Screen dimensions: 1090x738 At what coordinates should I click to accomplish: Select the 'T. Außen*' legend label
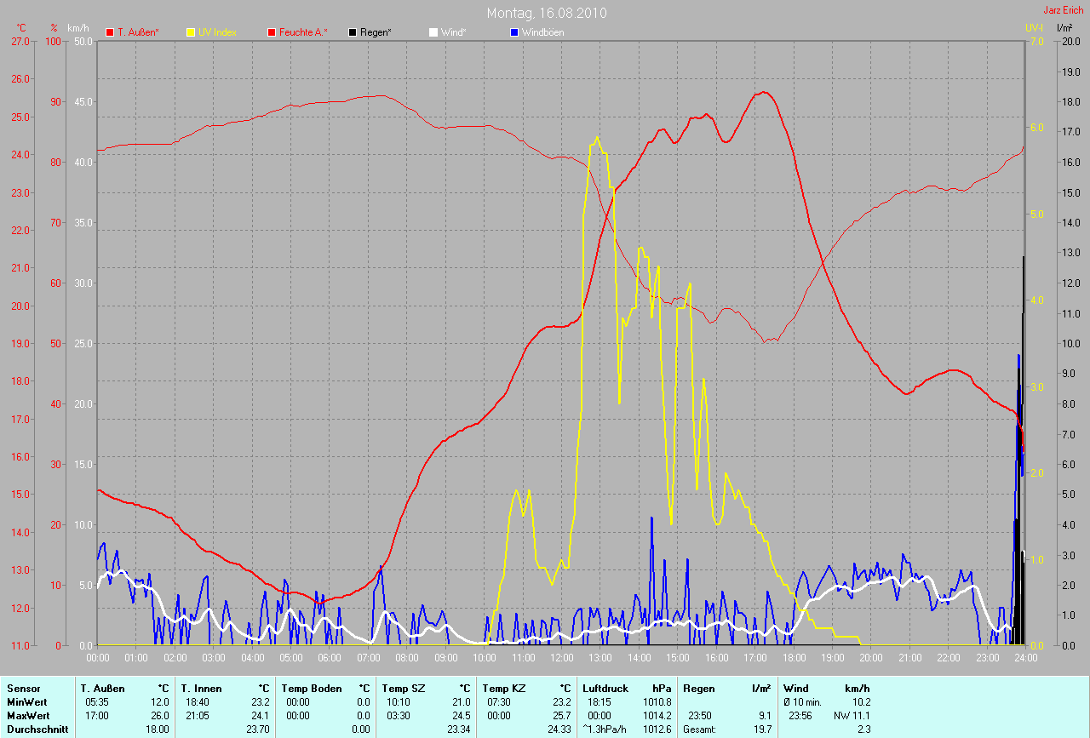(x=138, y=32)
